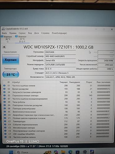The width and height of the screenshot is (115, 154).
Task: Click the Хорошо health status button
Action: [x=11, y=60]
